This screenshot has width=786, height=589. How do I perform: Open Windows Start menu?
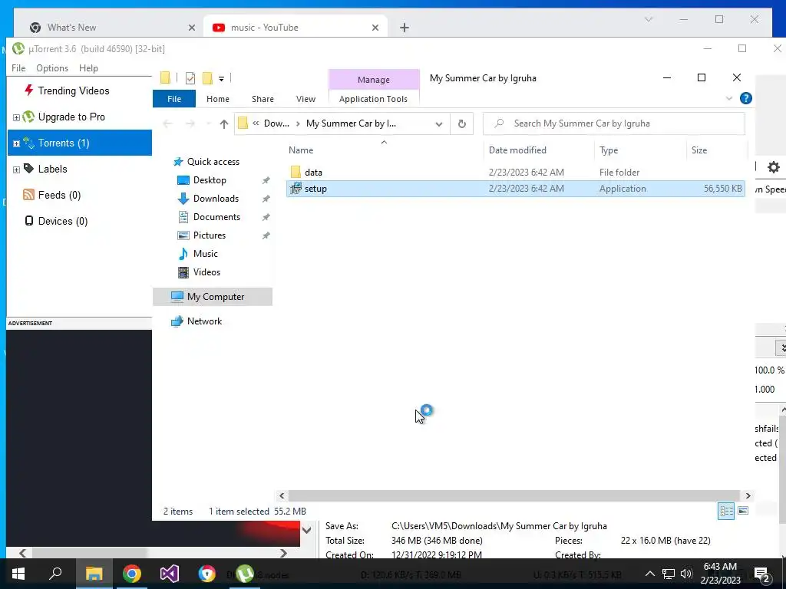pyautogui.click(x=18, y=574)
